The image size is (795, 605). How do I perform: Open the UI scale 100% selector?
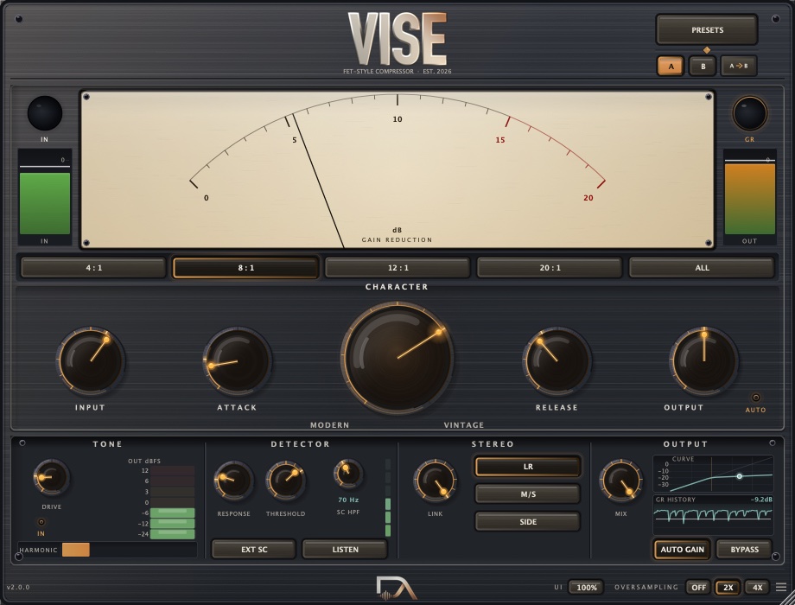pos(586,587)
